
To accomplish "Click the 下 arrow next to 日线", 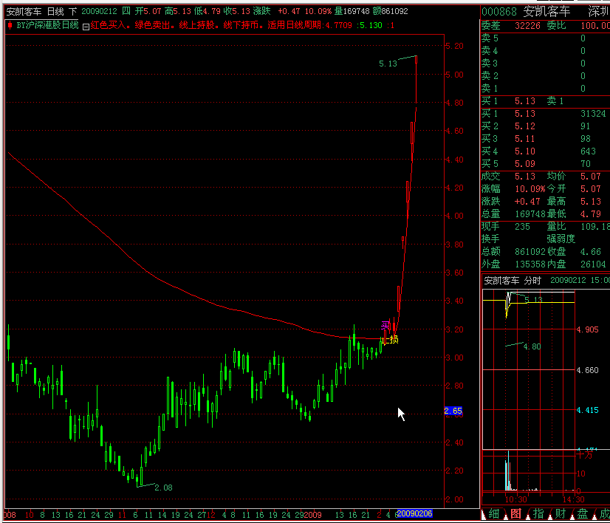I will pyautogui.click(x=73, y=11).
